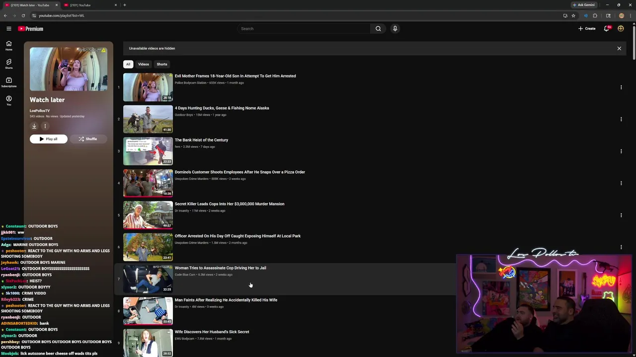The image size is (636, 357).
Task: Select the All filter chip
Action: tap(128, 64)
